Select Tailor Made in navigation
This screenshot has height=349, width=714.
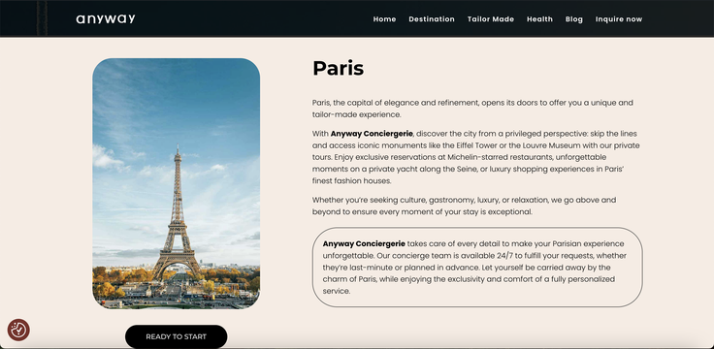[491, 19]
